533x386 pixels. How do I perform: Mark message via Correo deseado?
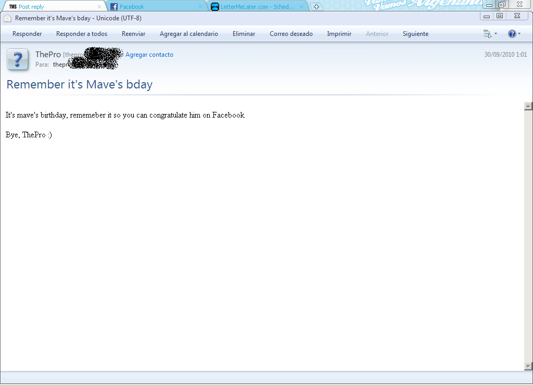[x=291, y=34]
